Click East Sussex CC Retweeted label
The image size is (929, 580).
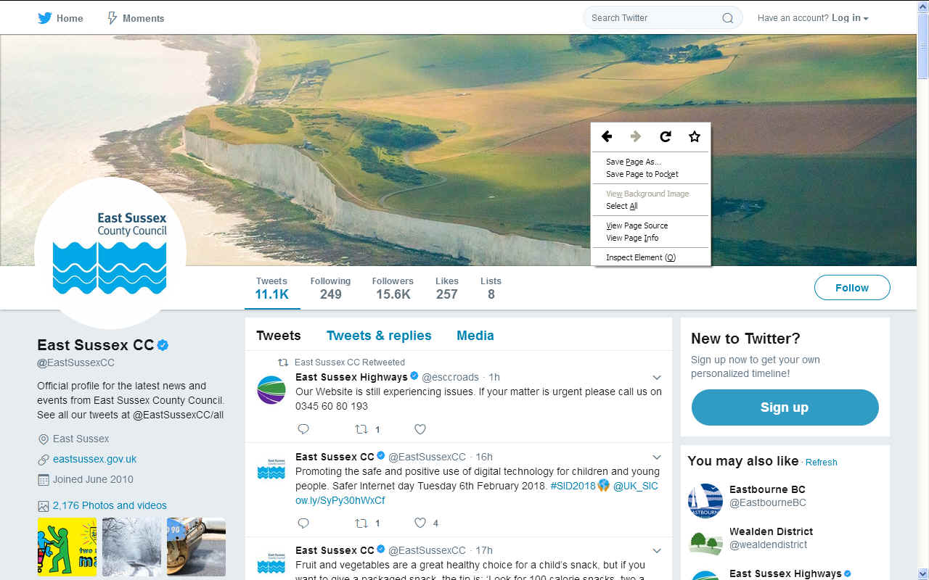coord(350,362)
